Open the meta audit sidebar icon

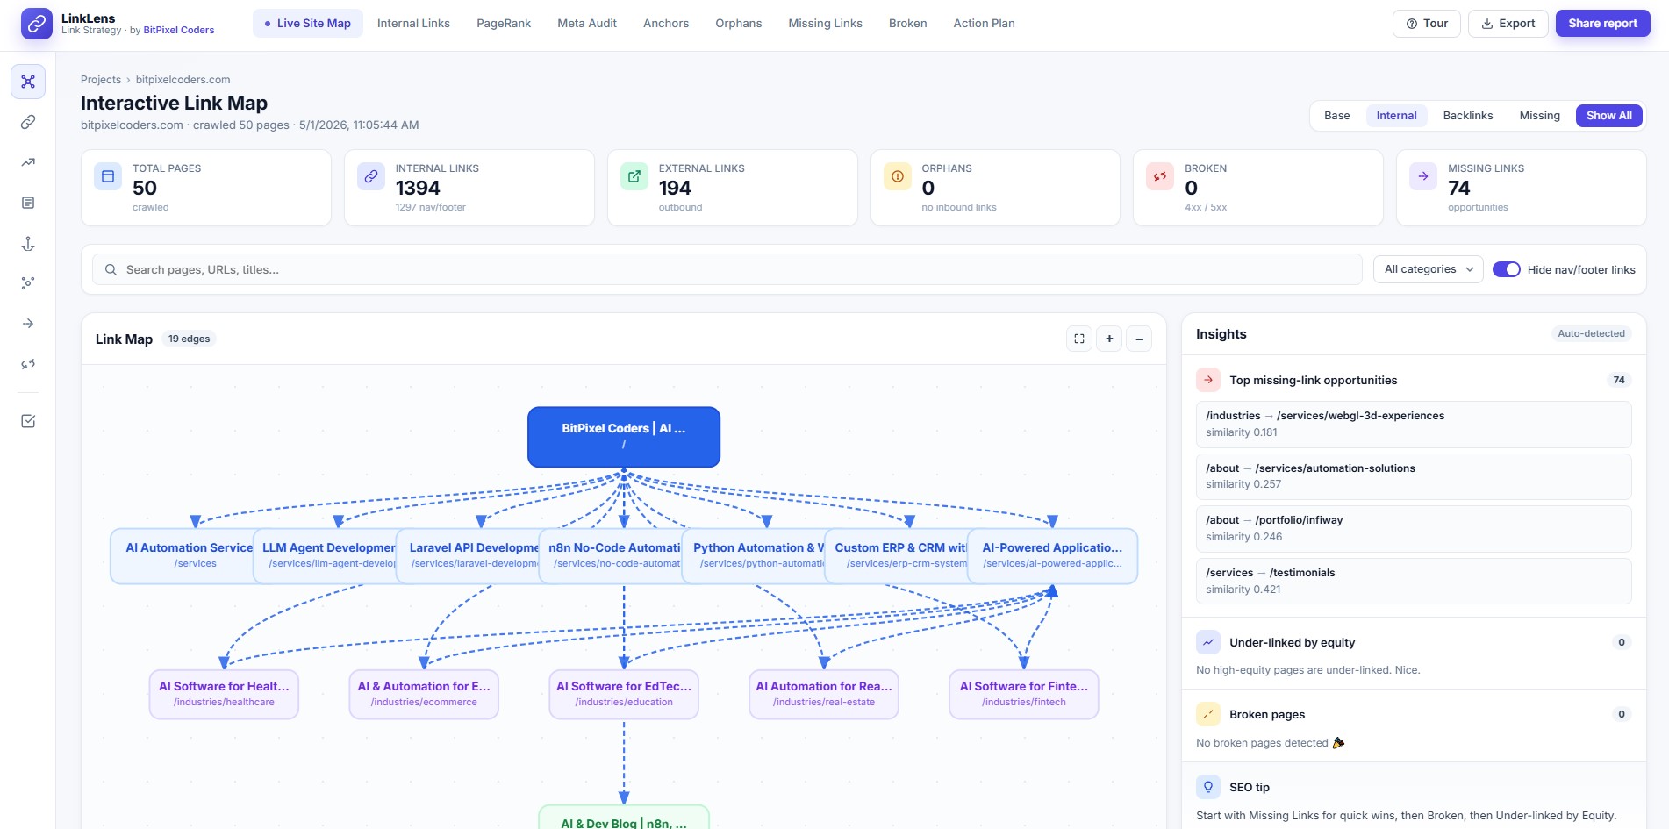[x=28, y=203]
